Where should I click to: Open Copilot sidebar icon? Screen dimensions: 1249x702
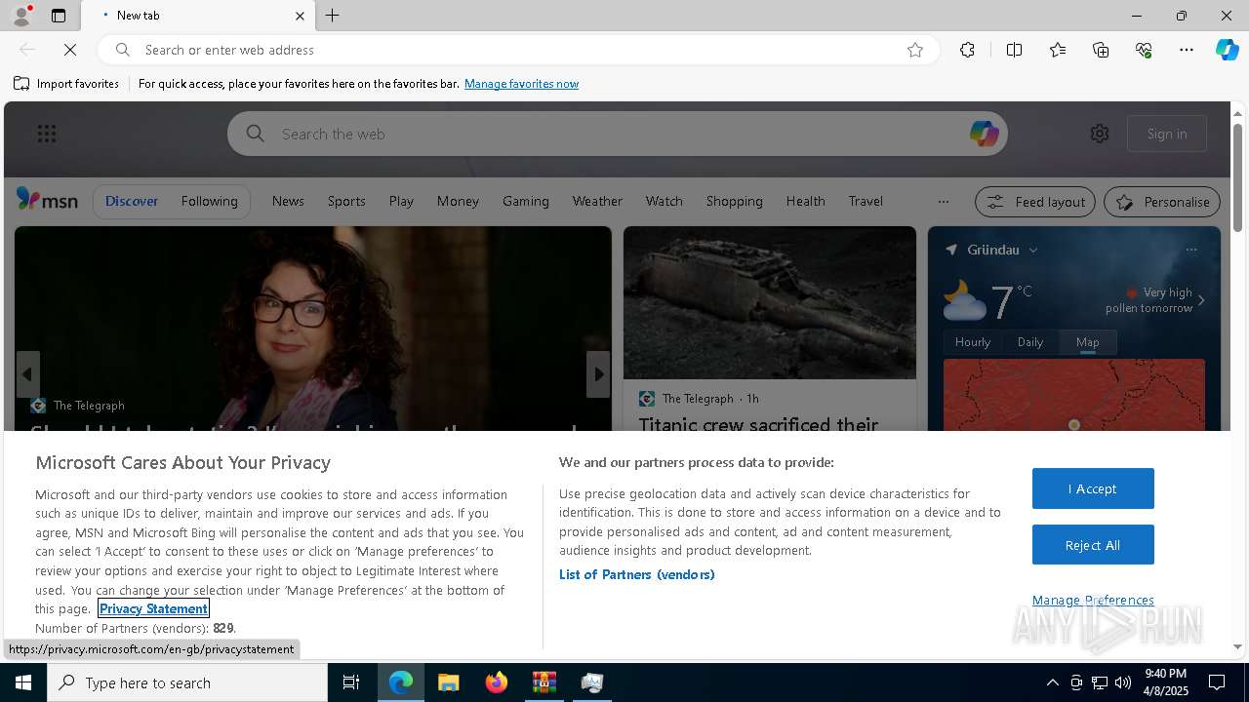click(1227, 50)
